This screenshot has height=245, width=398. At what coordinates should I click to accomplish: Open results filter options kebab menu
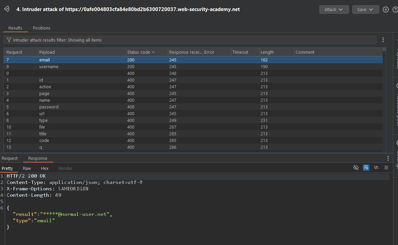[383, 40]
